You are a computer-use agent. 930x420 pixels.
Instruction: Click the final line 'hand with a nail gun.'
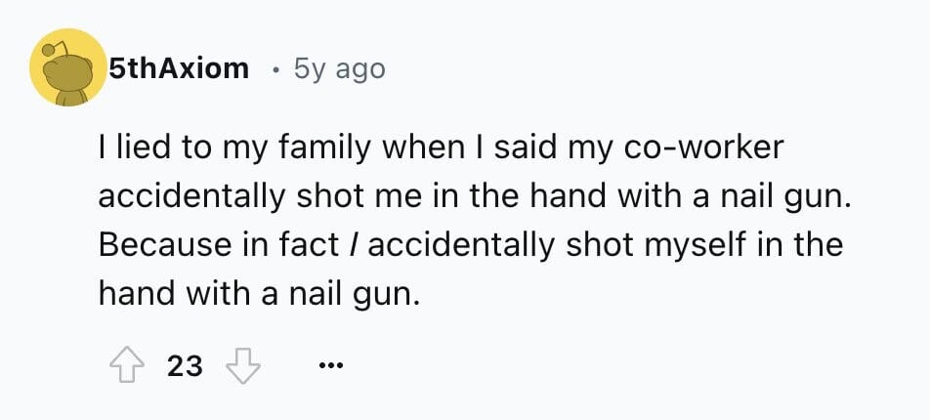coord(259,294)
